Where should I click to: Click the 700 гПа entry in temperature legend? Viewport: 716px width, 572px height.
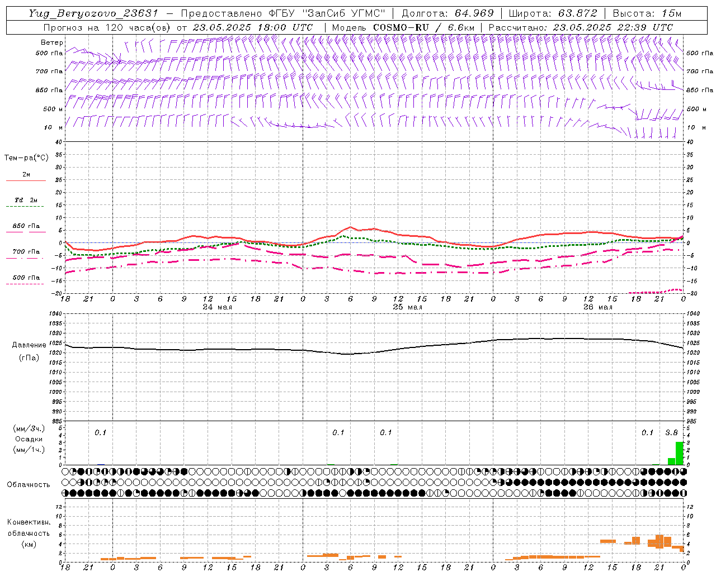coord(26,251)
